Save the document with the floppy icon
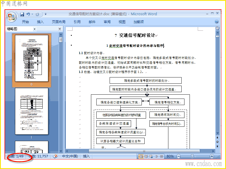 tap(22, 14)
